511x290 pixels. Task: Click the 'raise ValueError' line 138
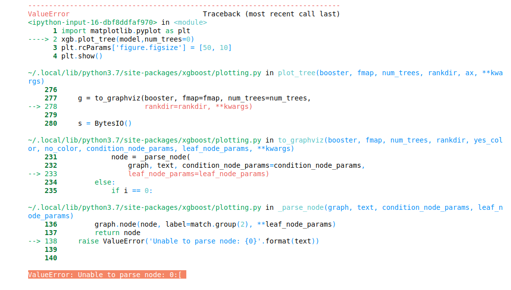pos(198,241)
